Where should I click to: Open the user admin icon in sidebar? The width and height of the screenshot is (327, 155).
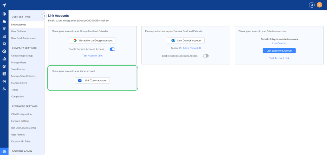tap(4, 89)
